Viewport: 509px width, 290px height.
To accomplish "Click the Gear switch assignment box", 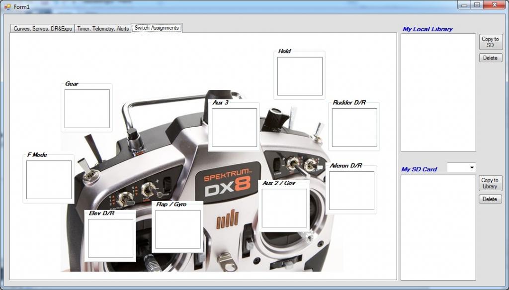I will [x=87, y=109].
